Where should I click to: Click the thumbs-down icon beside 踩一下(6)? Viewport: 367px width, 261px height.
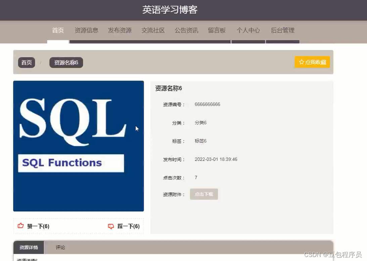[x=111, y=226]
